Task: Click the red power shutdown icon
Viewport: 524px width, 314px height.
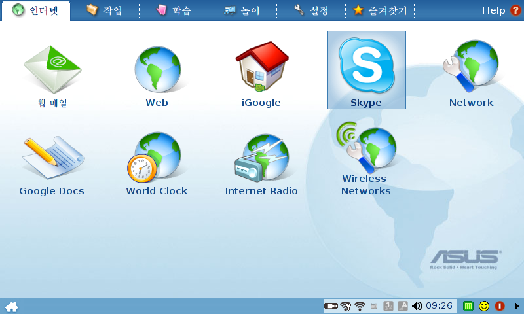Action: pos(500,306)
